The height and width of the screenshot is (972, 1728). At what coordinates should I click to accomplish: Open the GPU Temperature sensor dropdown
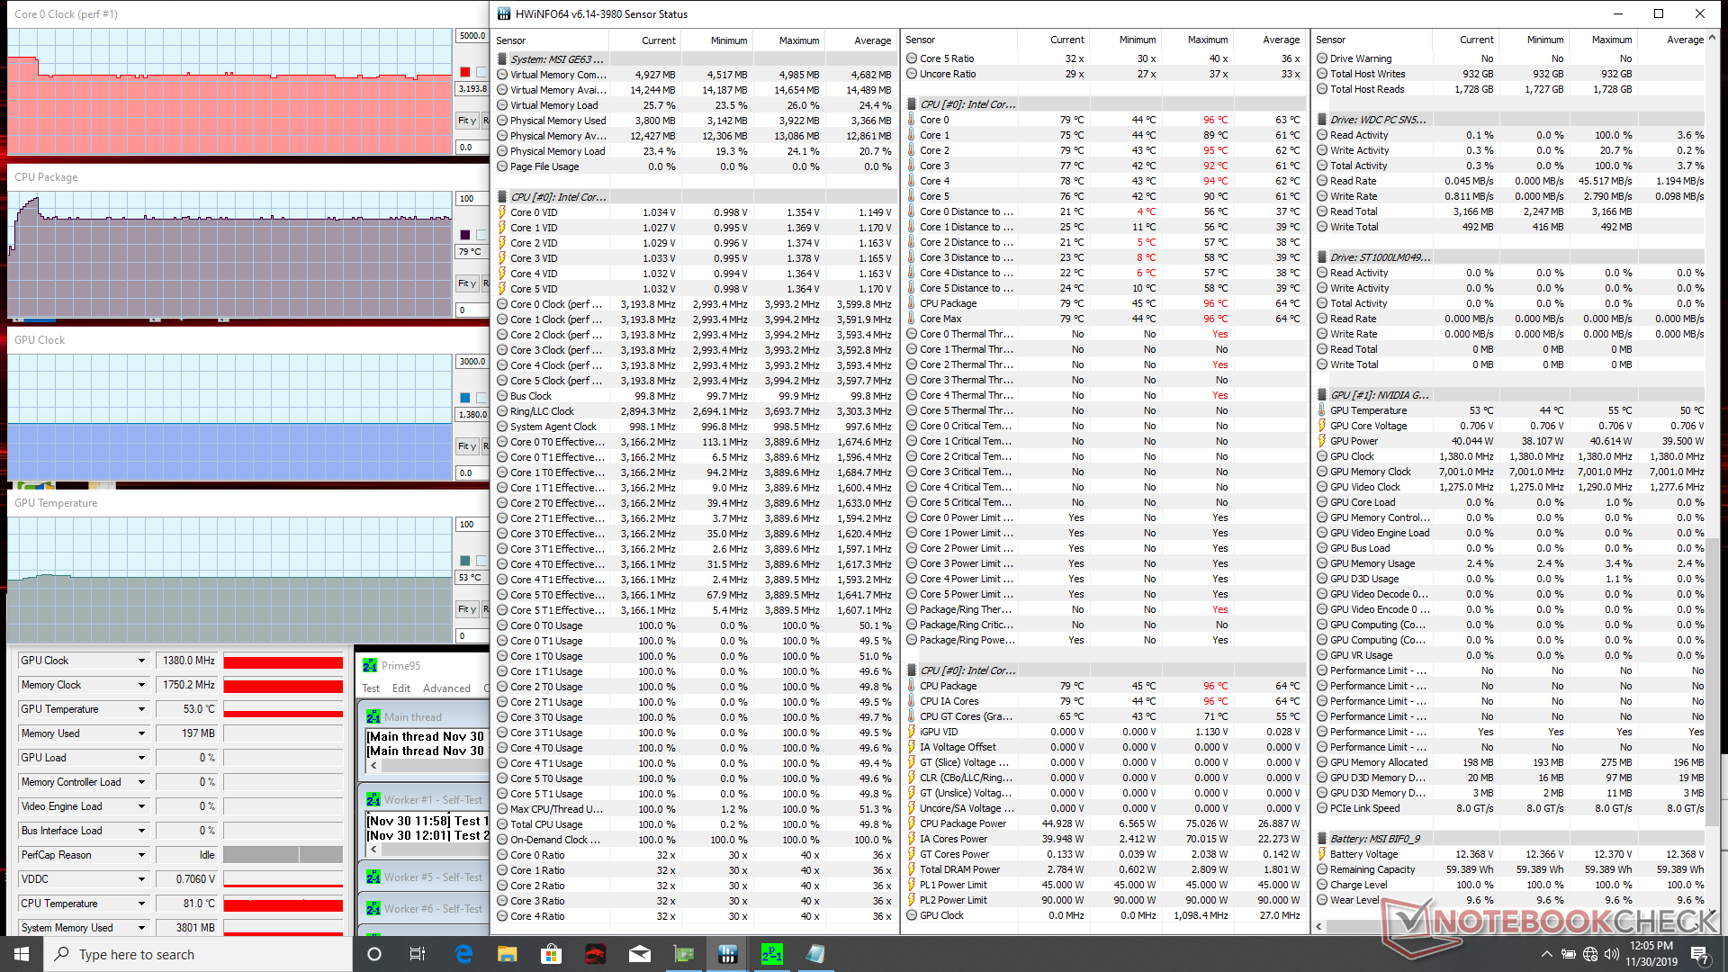141,709
